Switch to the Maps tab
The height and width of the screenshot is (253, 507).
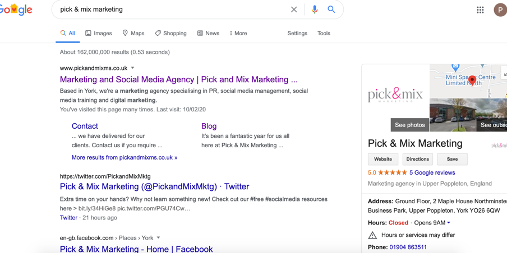pos(133,33)
